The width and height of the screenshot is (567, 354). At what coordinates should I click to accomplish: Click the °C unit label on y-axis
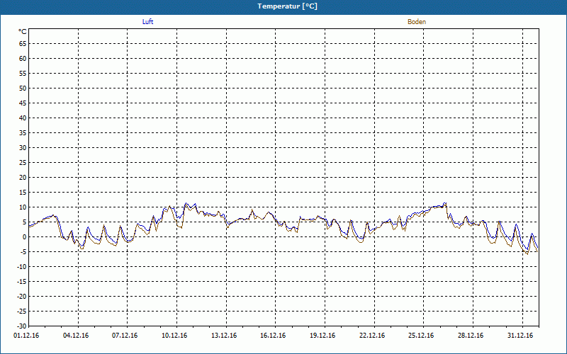coord(23,32)
